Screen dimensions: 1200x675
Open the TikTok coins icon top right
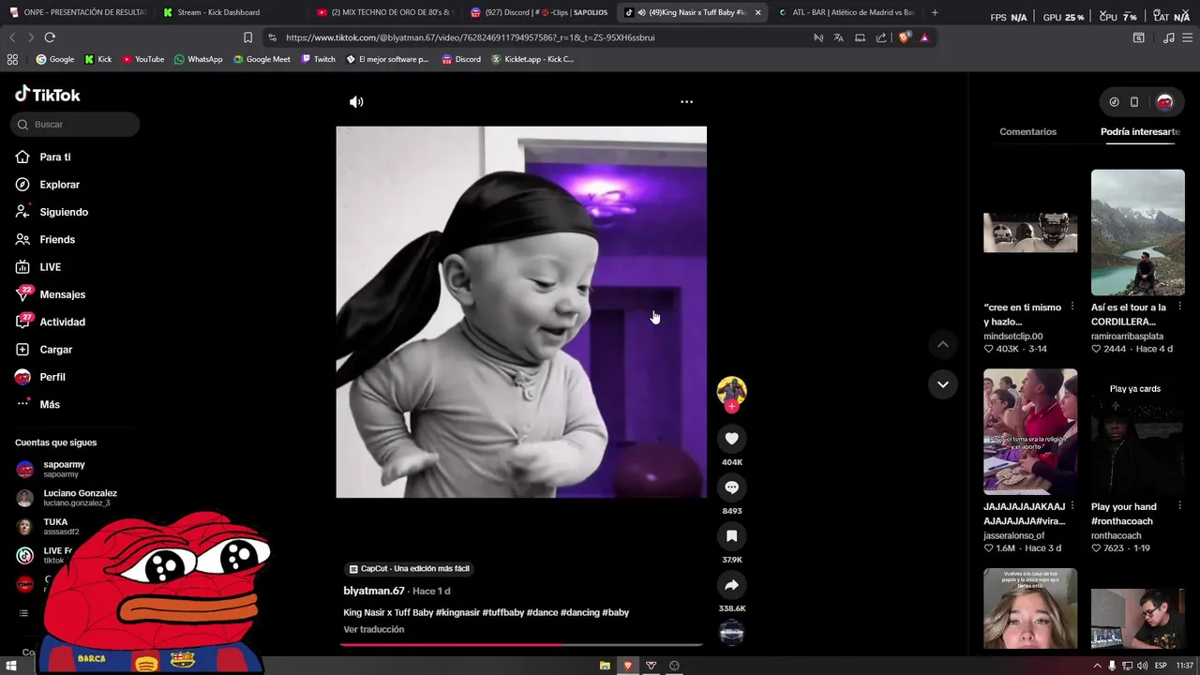pyautogui.click(x=1114, y=102)
